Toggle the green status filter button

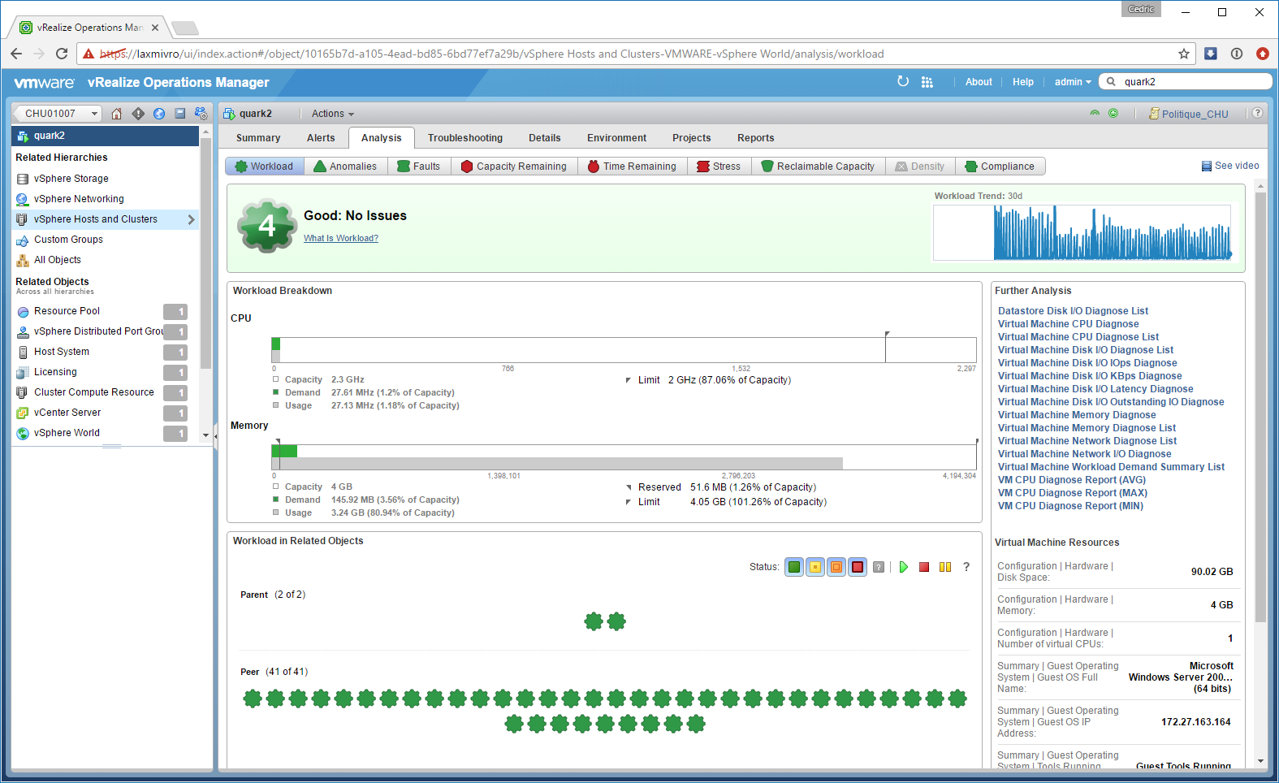coord(794,567)
